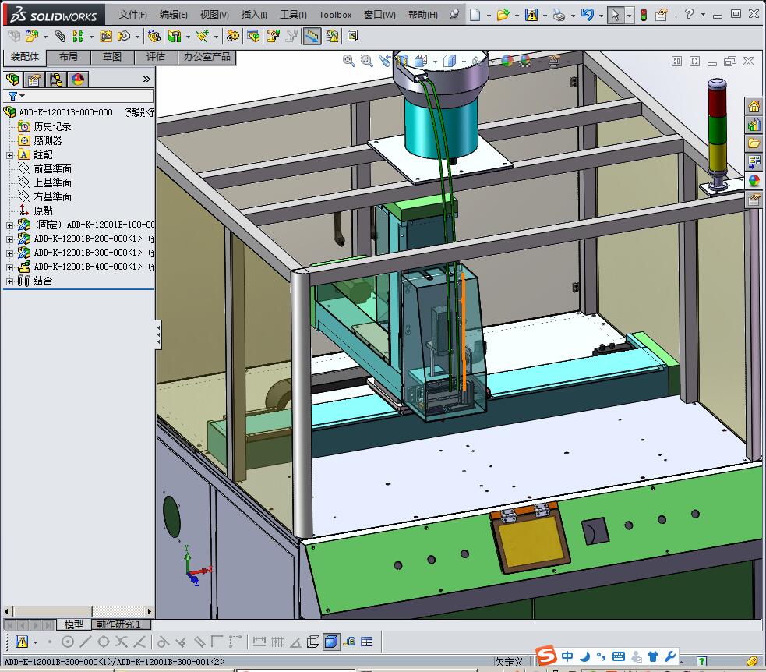This screenshot has width=766, height=672.
Task: Switch to the 動作研究1 bottom tab
Action: (118, 624)
